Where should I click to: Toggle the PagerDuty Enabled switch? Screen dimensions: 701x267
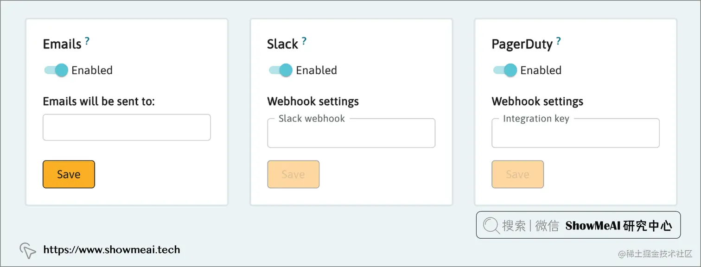point(505,70)
